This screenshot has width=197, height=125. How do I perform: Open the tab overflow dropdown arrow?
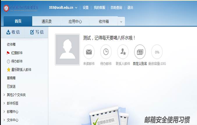click(x=121, y=22)
